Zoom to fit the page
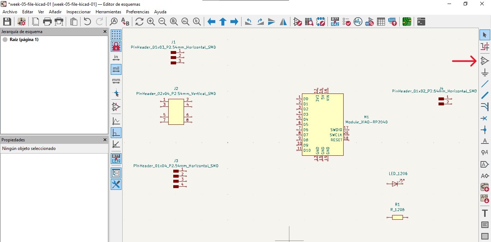The height and width of the screenshot is (242, 491). [174, 22]
